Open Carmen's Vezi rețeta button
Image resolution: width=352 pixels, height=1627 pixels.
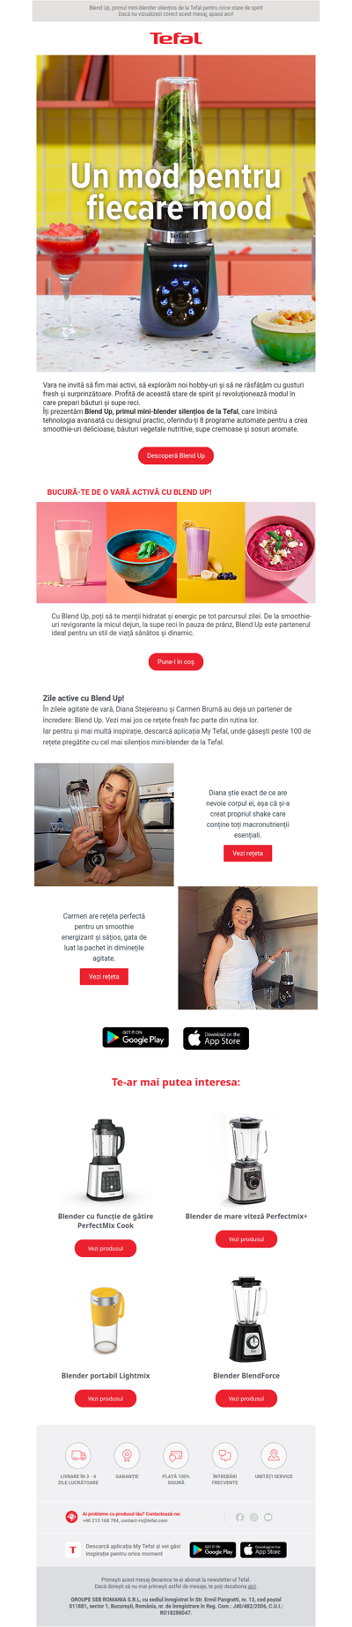pos(104,976)
